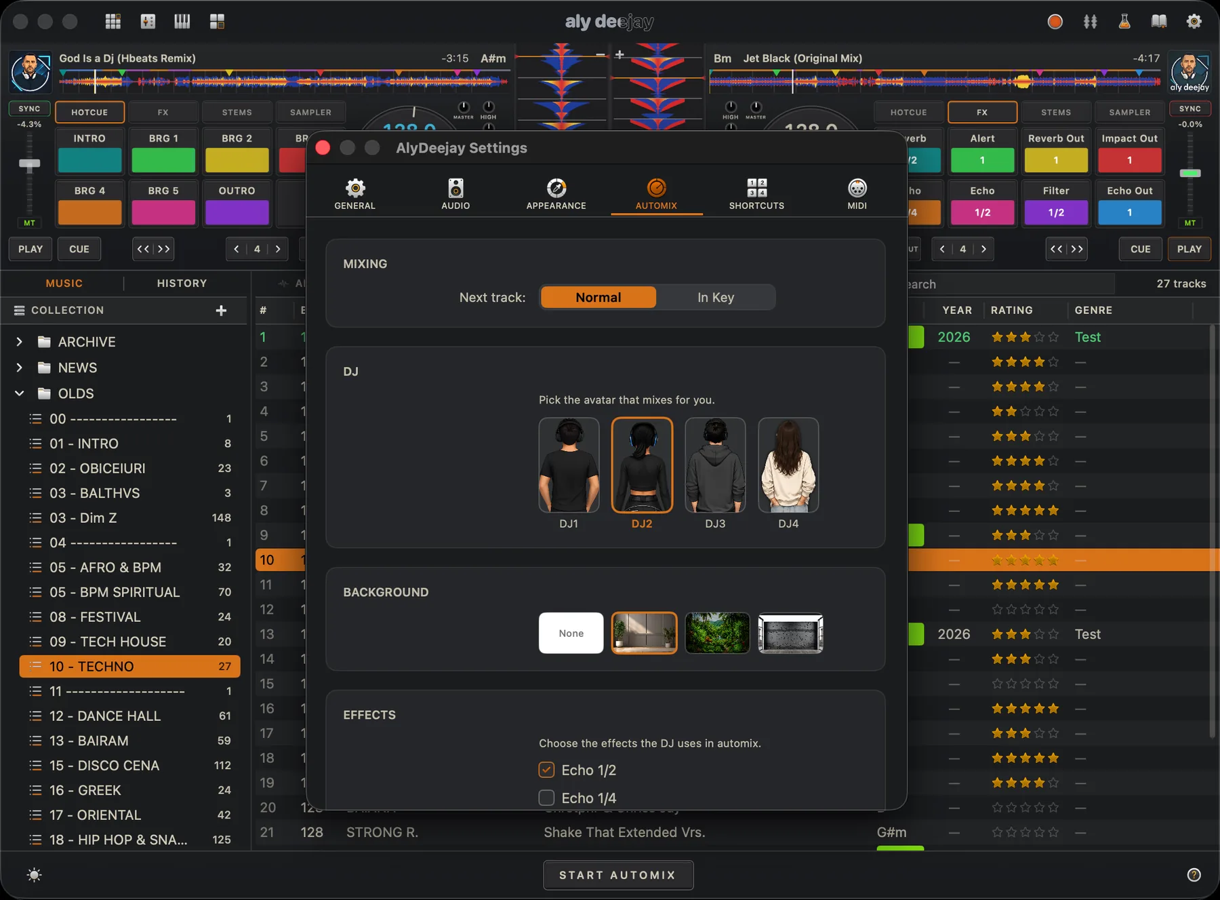Viewport: 1220px width, 900px height.
Task: Toggle left deck MT master tempo
Action: [29, 222]
